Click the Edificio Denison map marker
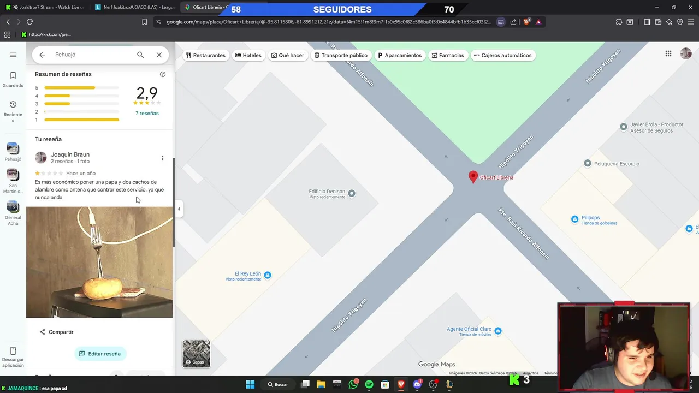 point(352,193)
